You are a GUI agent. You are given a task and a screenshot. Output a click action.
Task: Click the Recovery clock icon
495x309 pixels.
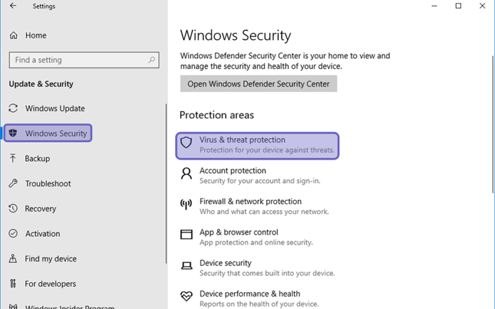tap(13, 208)
